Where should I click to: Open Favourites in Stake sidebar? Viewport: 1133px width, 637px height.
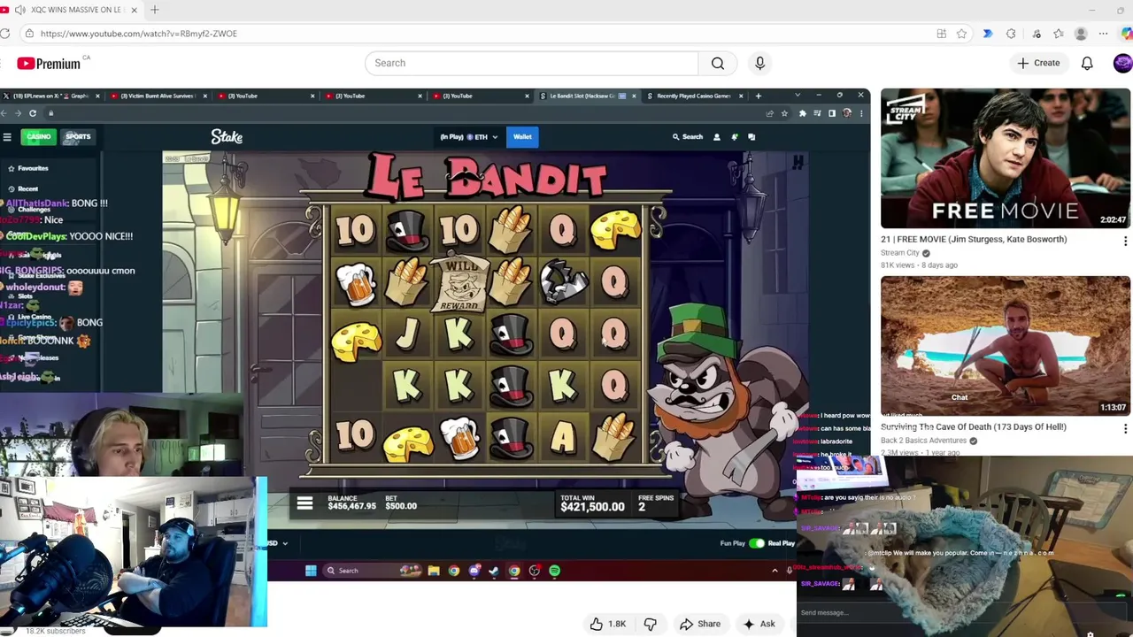[x=28, y=168]
